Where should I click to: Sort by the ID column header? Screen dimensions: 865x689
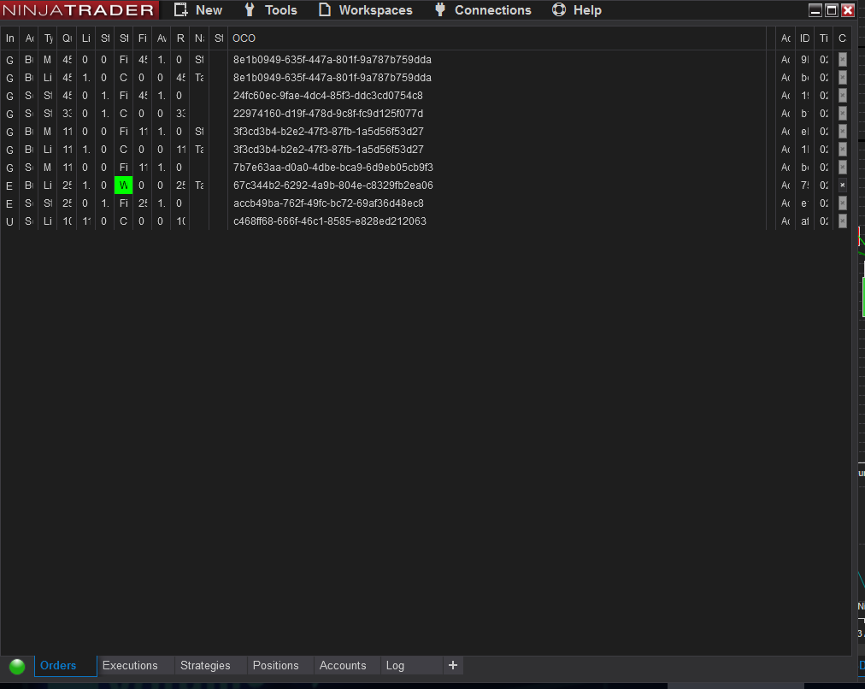point(805,38)
